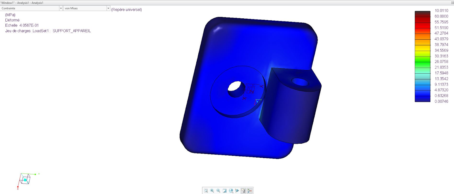The image size is (454, 194).
Task: Click the legend value 60.0000
Action: pyautogui.click(x=441, y=16)
